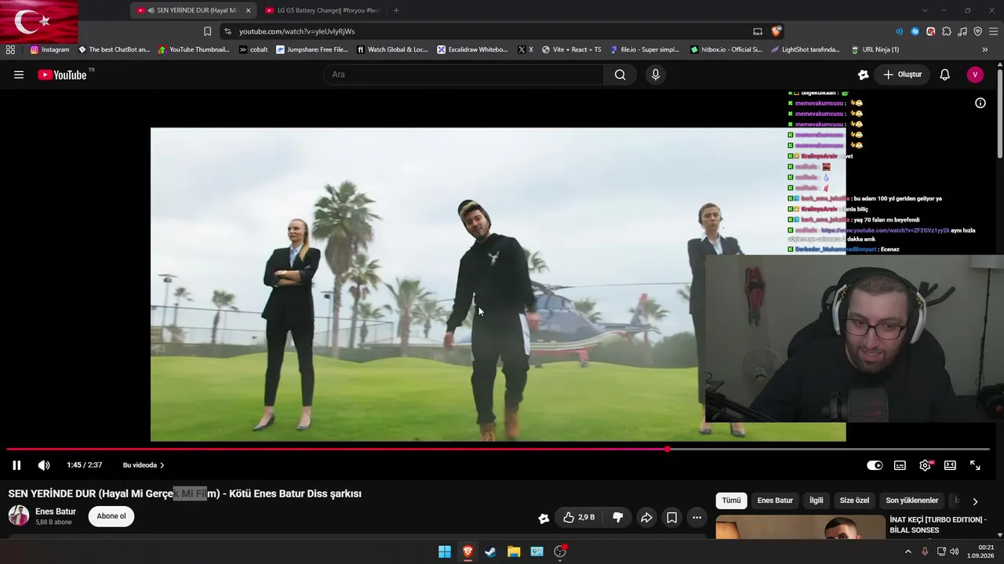1004x564 pixels.
Task: Start voice search with the microphone
Action: point(656,74)
